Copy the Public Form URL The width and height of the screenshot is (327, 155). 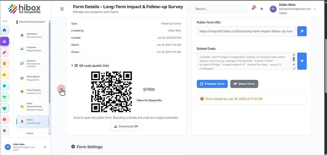(302, 31)
